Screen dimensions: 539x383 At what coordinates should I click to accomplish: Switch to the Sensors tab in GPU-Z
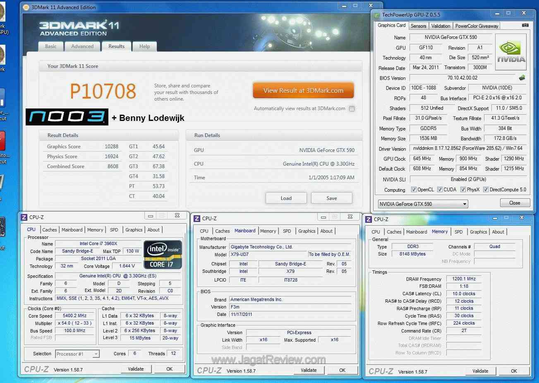tap(418, 26)
